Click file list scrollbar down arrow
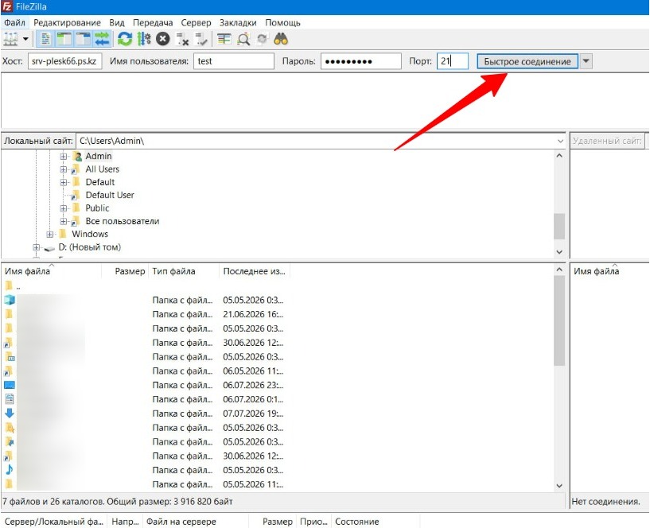This screenshot has width=650, height=528. 559,486
